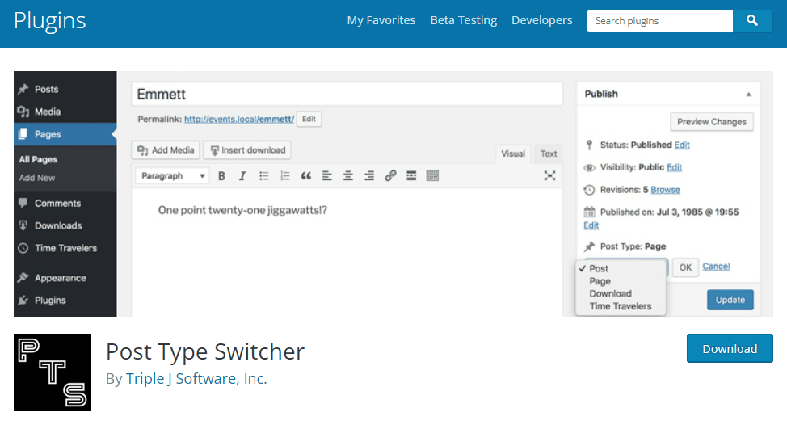This screenshot has height=425, width=787.
Task: Edit the Published status
Action: pos(682,145)
